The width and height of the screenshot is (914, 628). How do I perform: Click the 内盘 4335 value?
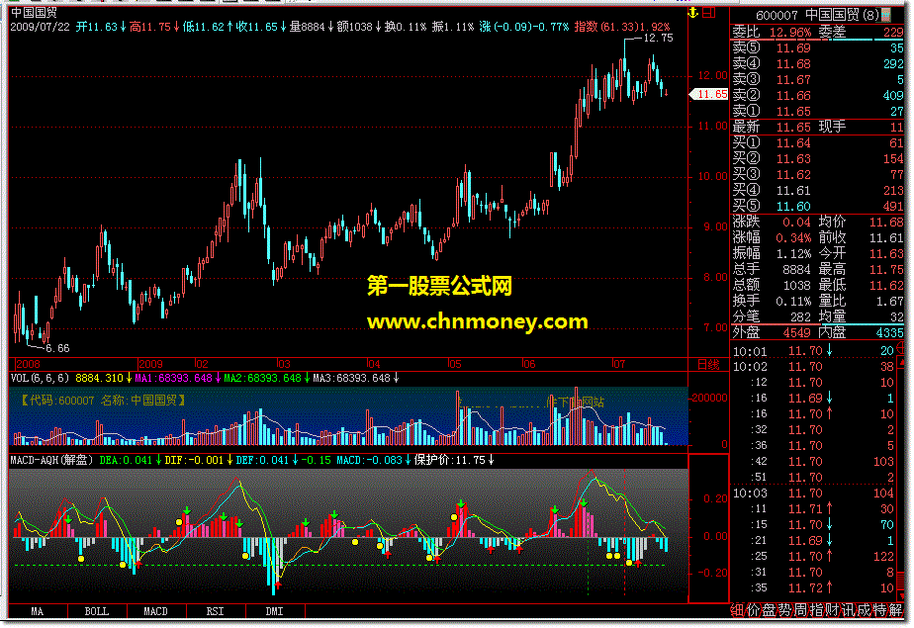coord(889,332)
